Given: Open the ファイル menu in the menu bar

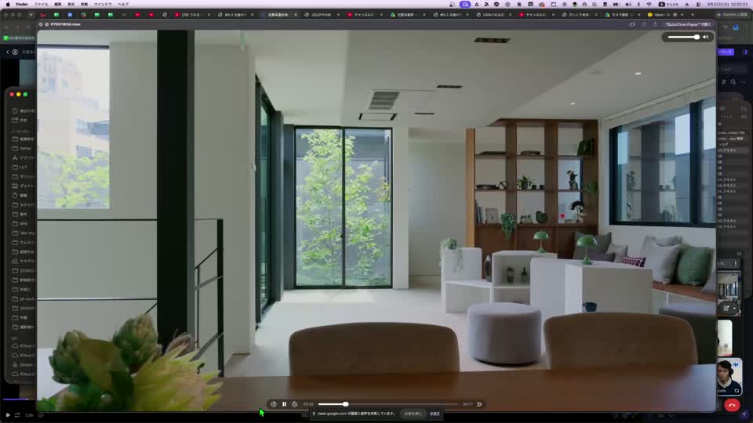Looking at the screenshot, I should point(41,4).
